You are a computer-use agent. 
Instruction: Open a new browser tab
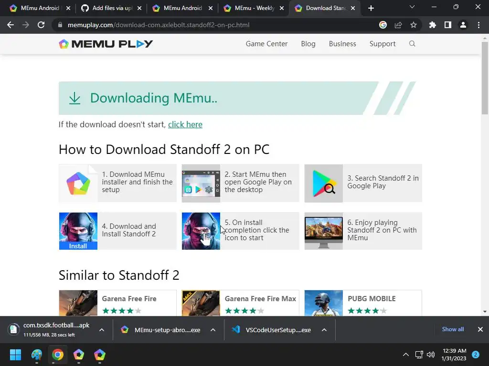(x=371, y=8)
